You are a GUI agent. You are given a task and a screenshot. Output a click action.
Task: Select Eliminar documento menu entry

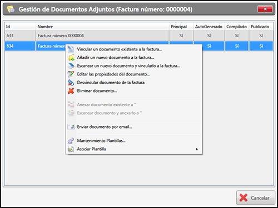point(133,91)
